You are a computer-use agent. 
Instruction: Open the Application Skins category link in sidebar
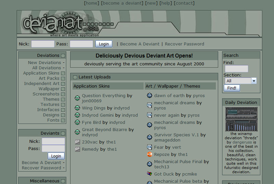click(x=41, y=73)
